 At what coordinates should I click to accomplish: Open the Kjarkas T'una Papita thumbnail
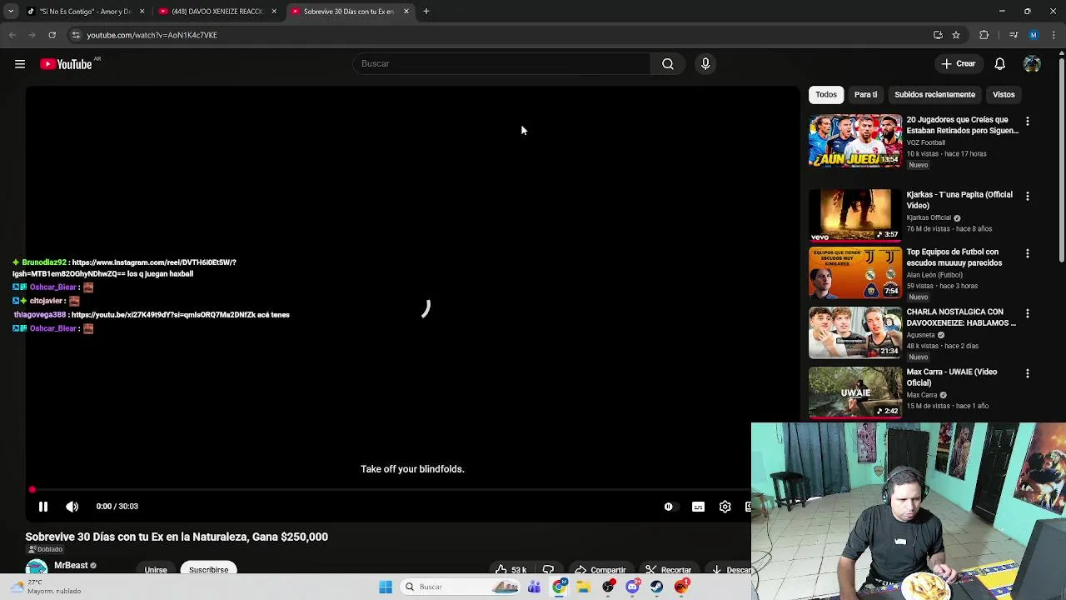click(855, 216)
